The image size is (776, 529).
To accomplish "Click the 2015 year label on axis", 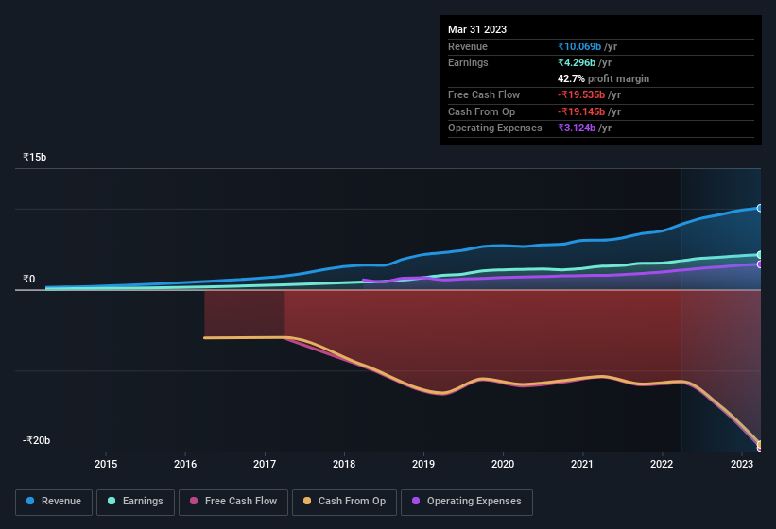I will pyautogui.click(x=106, y=464).
